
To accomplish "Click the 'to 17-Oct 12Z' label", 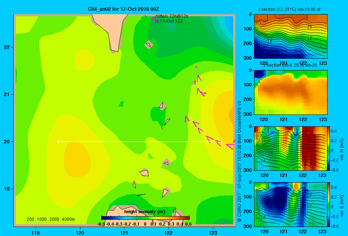I will tap(169, 21).
